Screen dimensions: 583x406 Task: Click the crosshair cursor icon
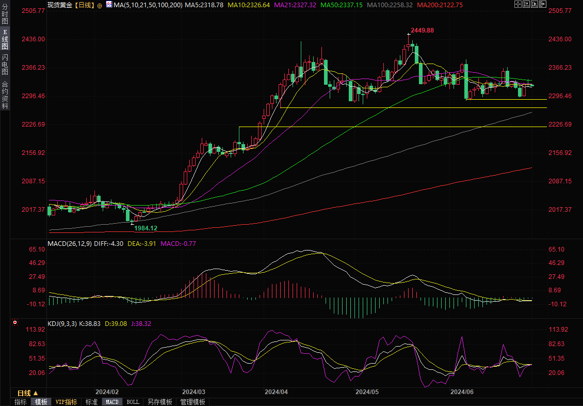(x=518, y=4)
